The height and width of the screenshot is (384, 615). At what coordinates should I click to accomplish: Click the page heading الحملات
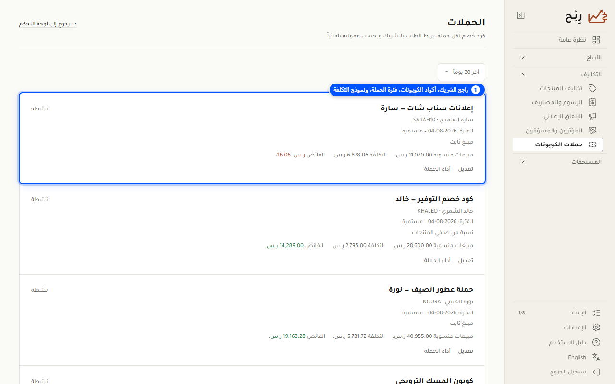466,22
